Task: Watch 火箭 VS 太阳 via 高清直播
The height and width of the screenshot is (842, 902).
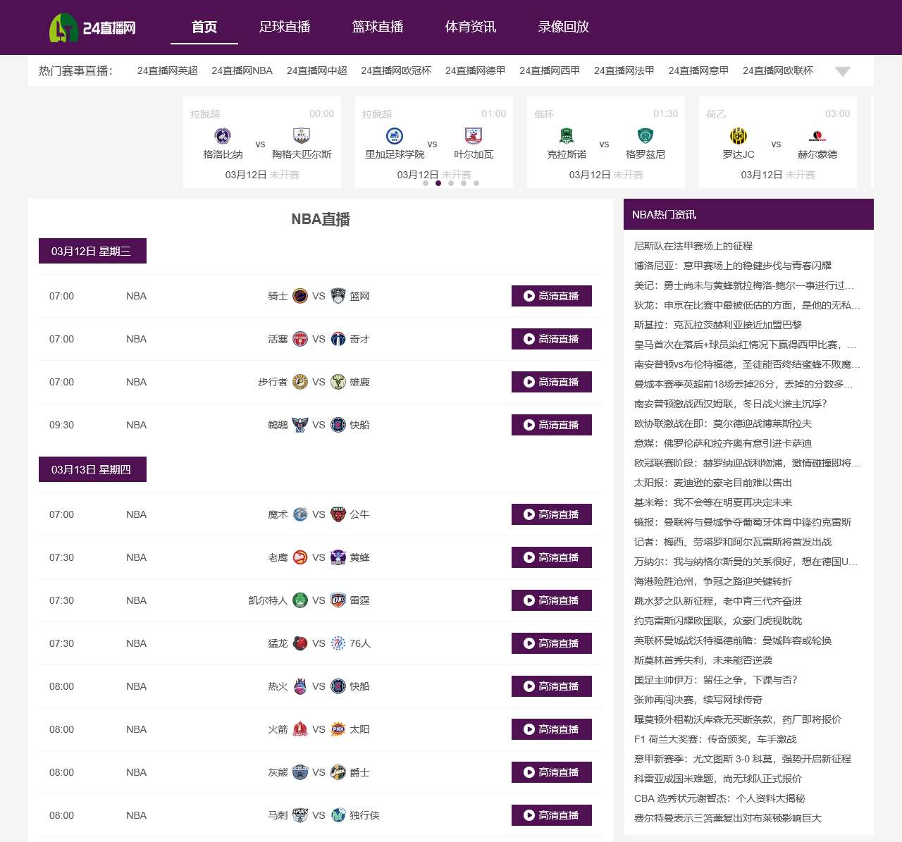Action: (552, 729)
